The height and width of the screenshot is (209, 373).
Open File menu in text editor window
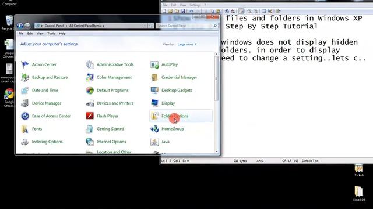point(165,5)
